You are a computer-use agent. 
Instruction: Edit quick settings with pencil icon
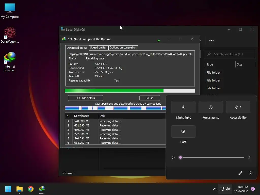(x=240, y=173)
